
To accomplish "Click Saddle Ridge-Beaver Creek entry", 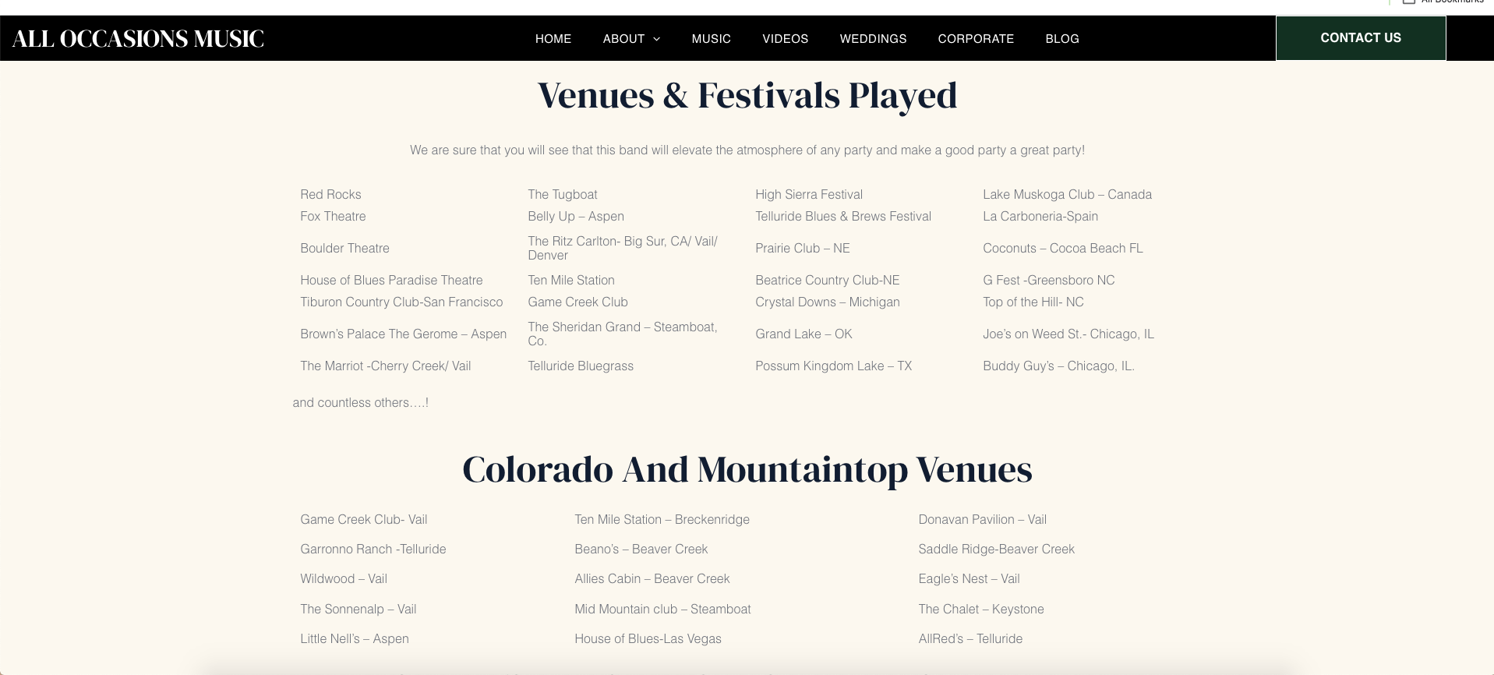I will [x=997, y=549].
